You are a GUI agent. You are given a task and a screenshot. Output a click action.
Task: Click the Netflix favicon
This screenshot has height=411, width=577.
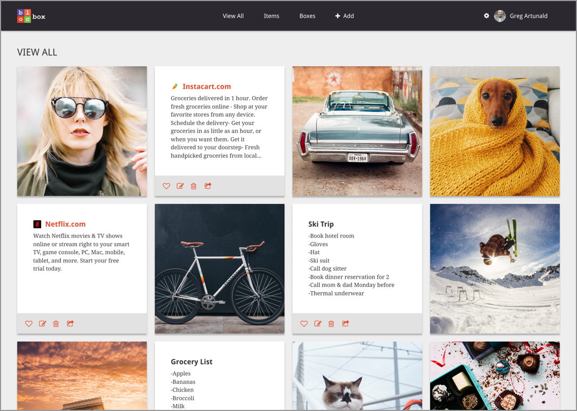point(37,224)
